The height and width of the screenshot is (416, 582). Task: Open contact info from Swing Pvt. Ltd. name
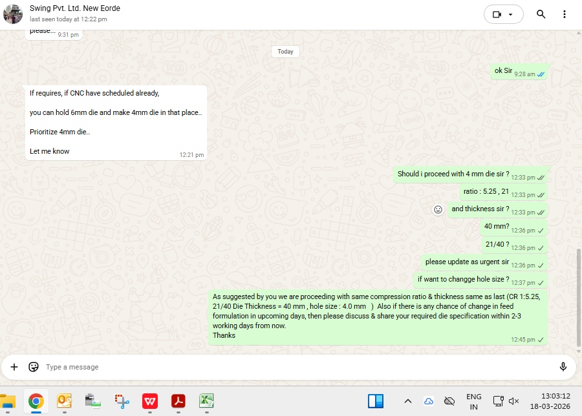[75, 8]
